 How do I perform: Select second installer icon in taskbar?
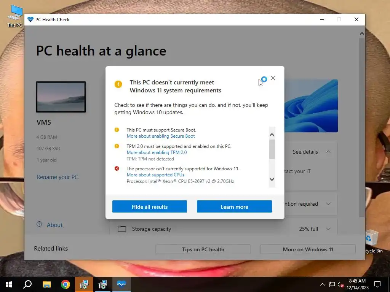[102, 284]
